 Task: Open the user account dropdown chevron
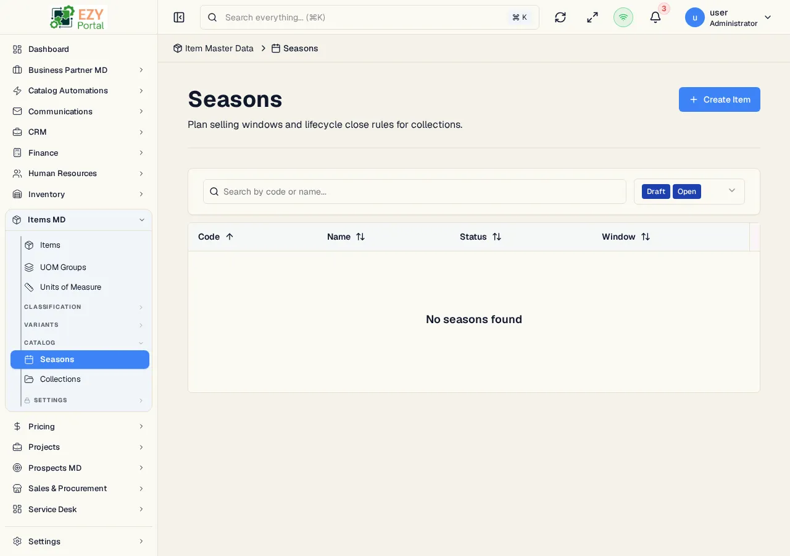[768, 17]
